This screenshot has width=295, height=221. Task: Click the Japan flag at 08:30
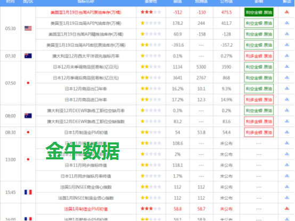(x=28, y=132)
